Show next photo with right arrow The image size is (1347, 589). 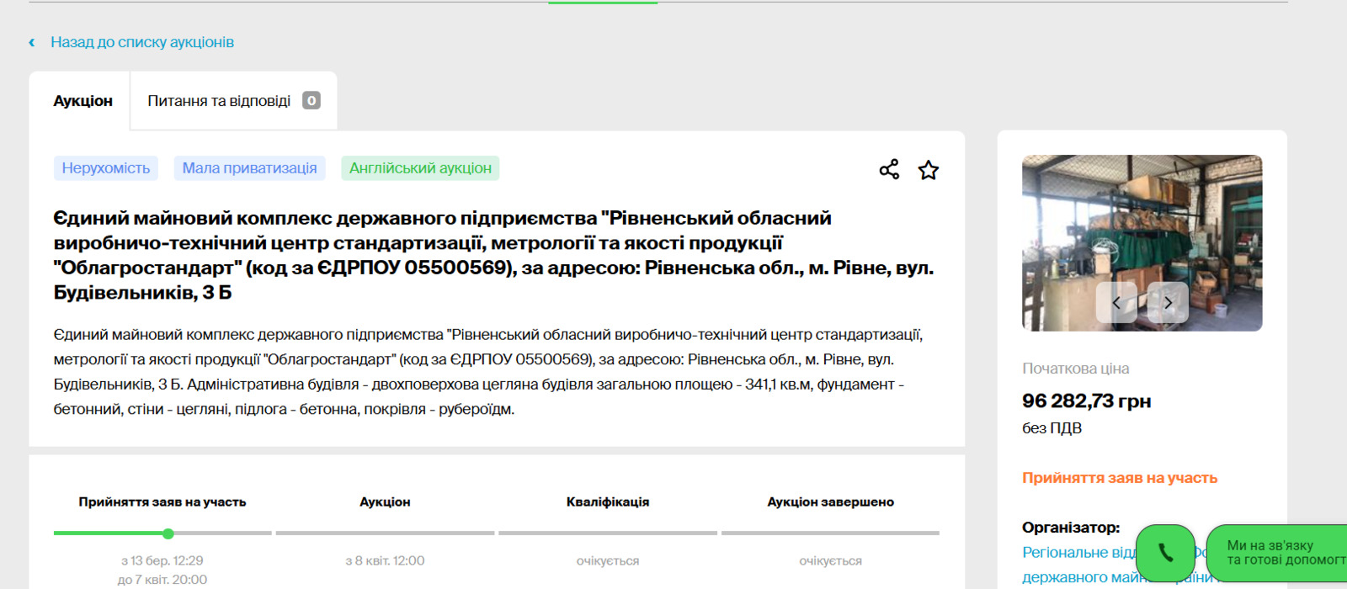[x=1168, y=303]
